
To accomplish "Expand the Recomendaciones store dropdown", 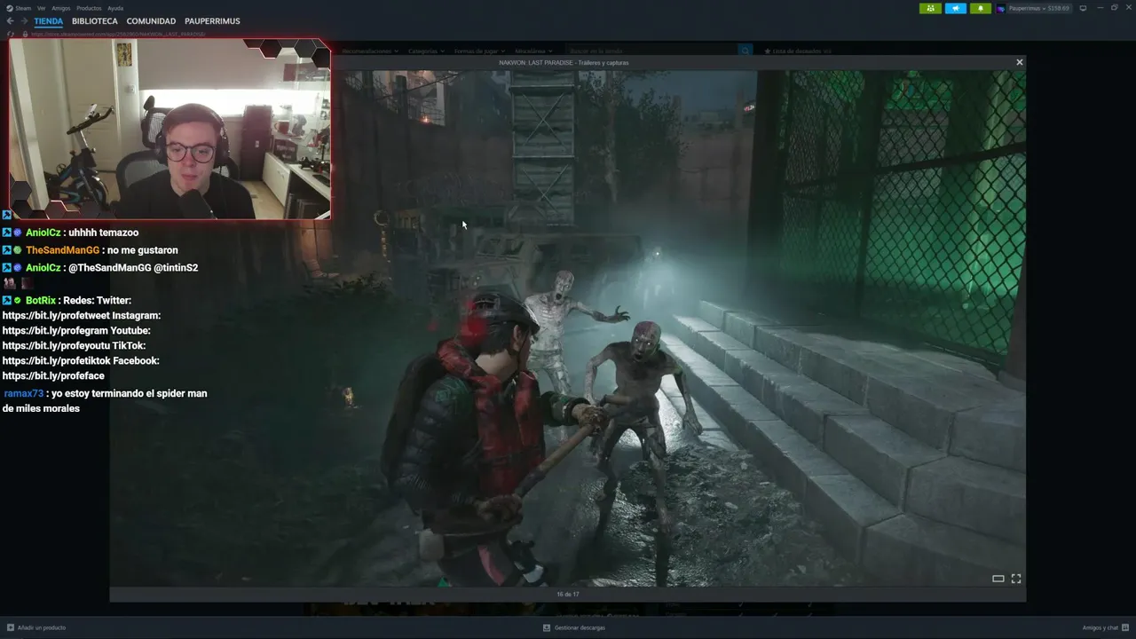I will tap(372, 51).
